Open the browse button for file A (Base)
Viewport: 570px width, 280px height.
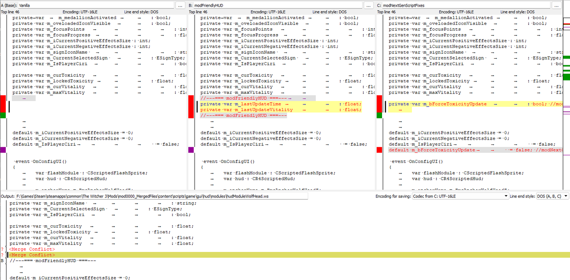coord(180,5)
